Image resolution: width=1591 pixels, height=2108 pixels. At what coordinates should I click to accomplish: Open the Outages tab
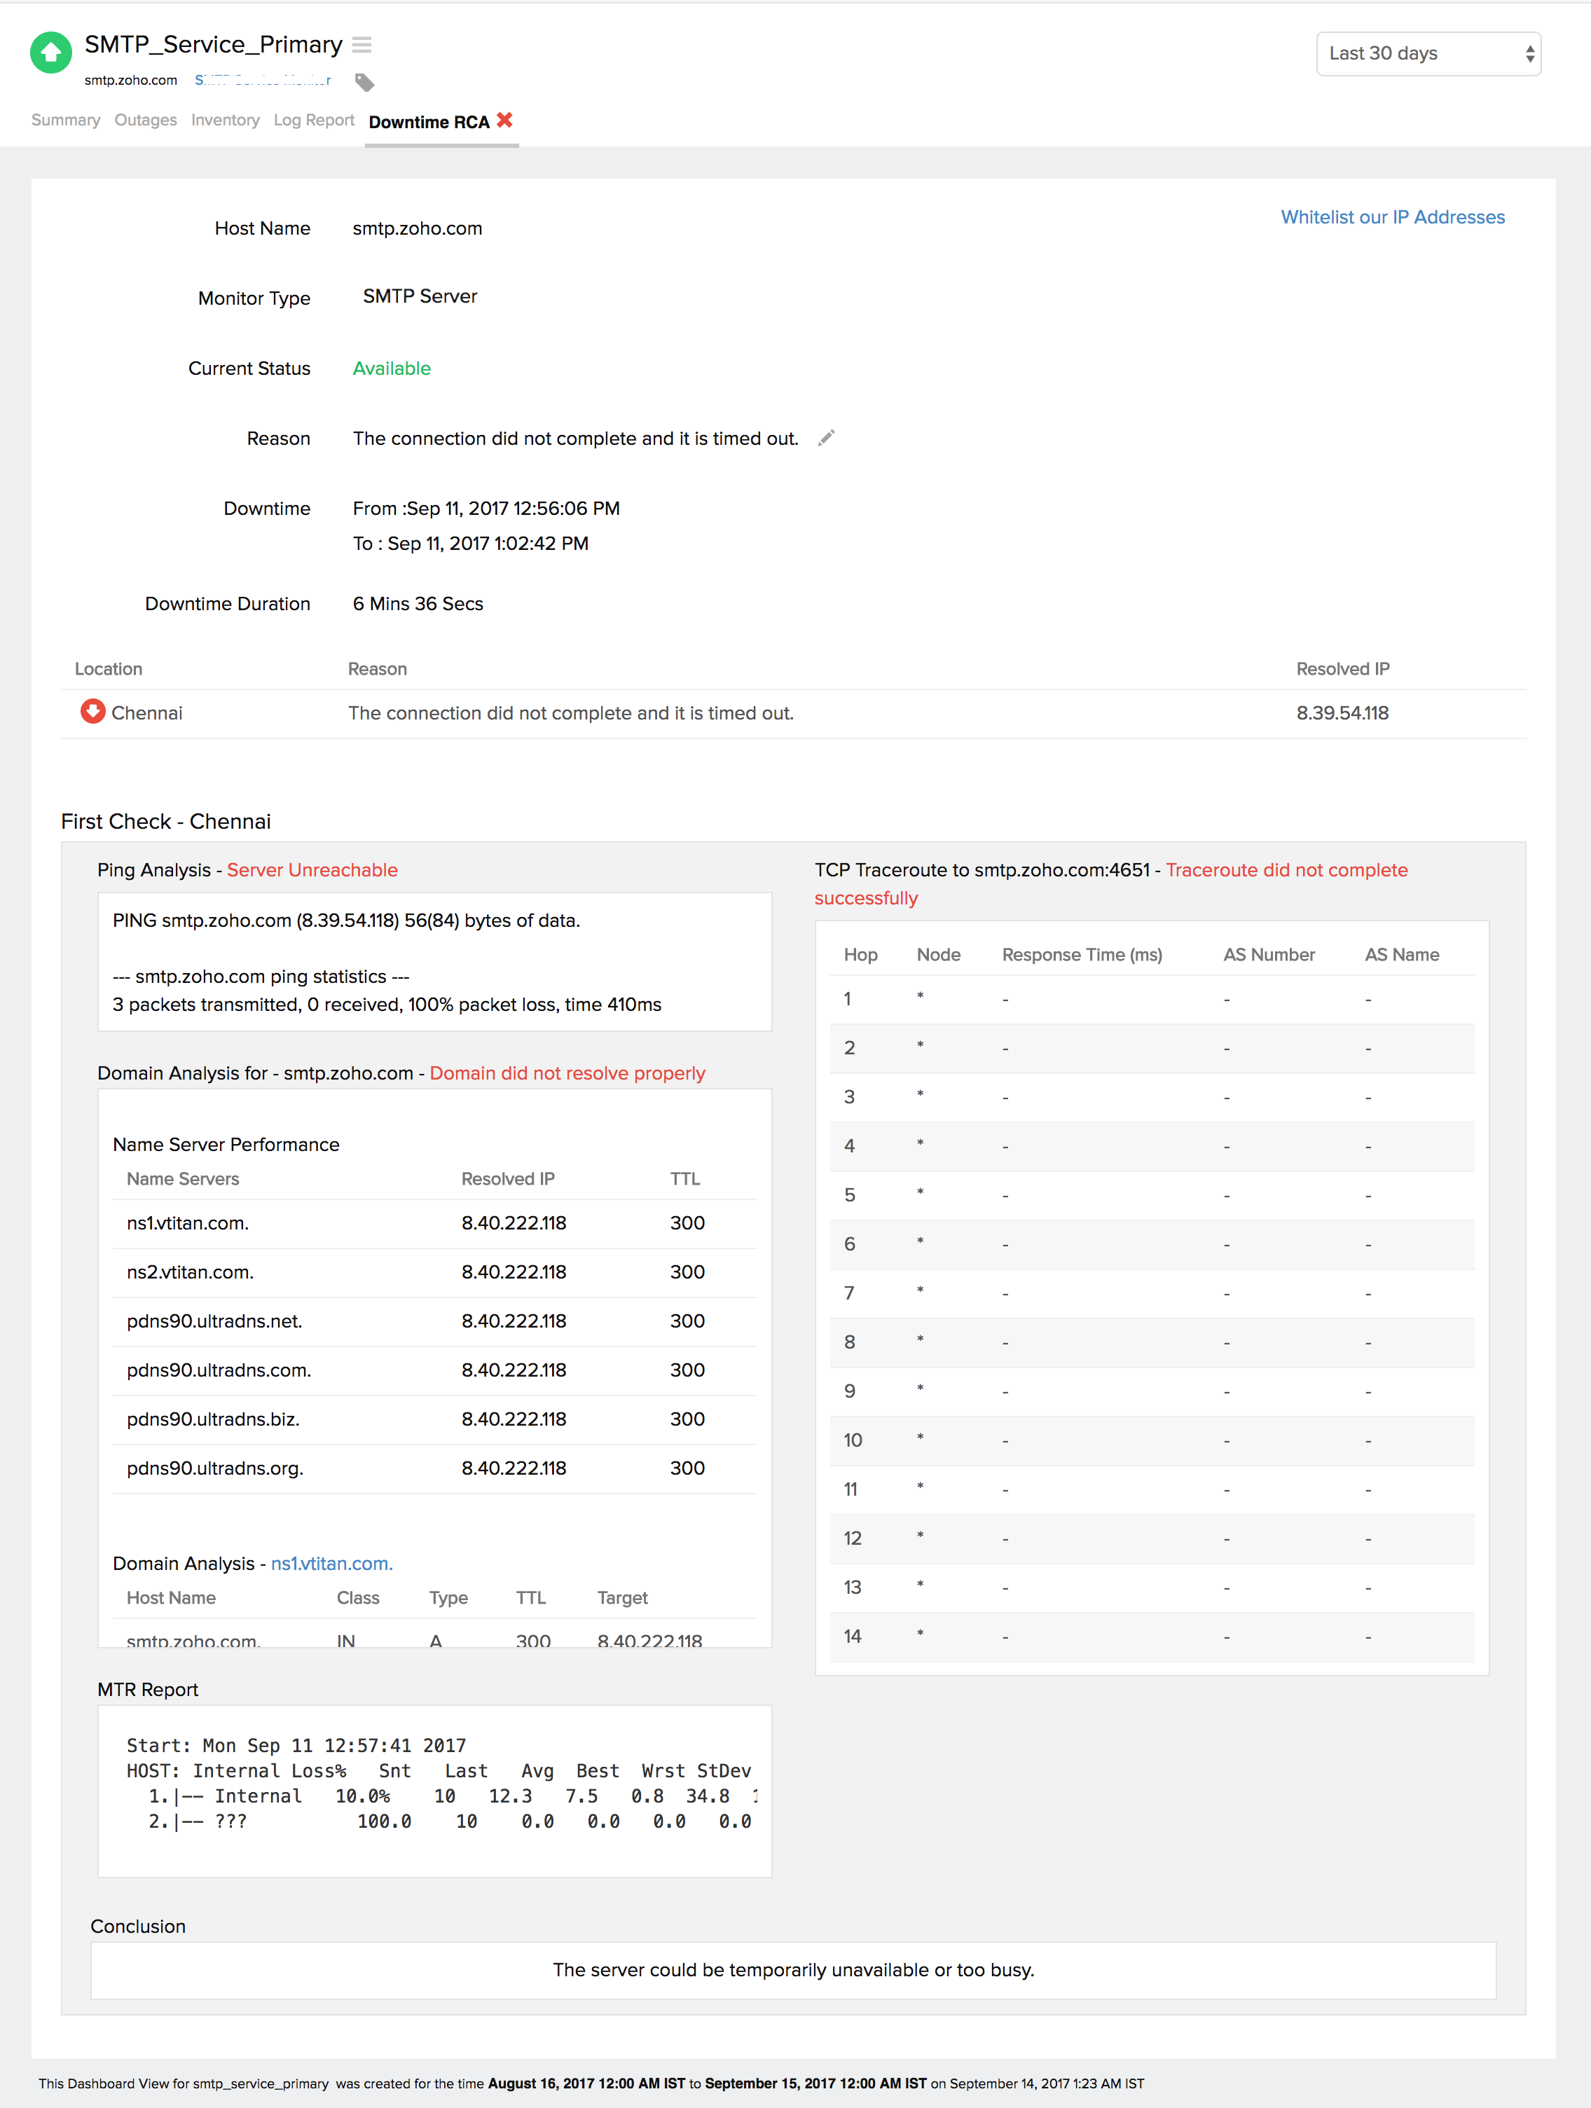coord(145,120)
